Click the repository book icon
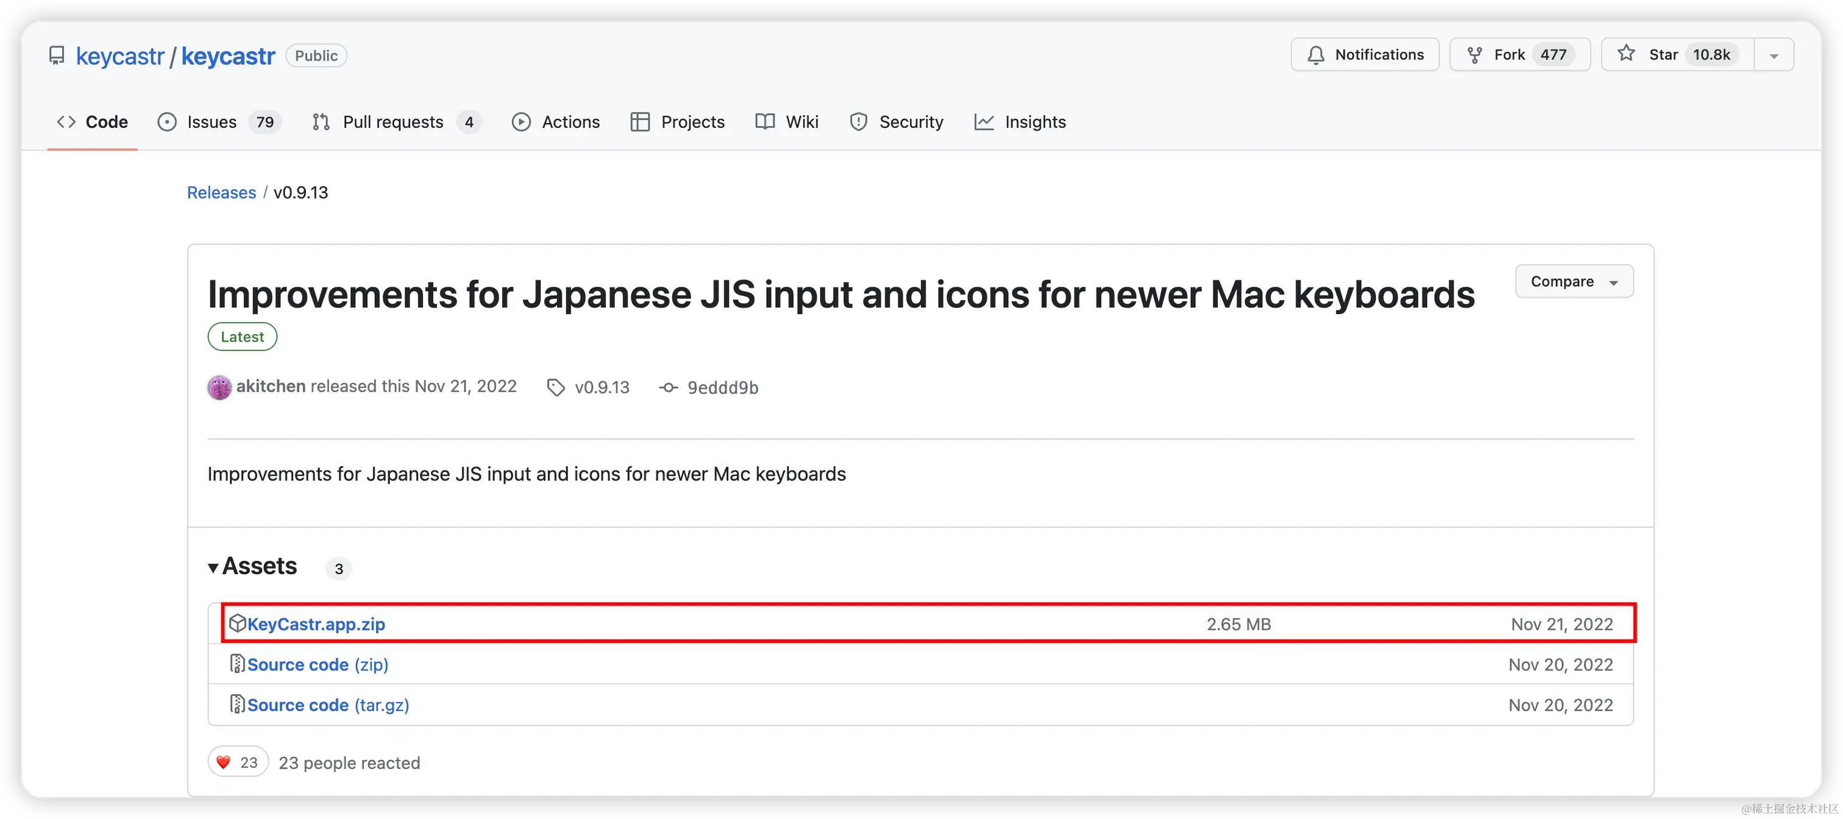 57,56
